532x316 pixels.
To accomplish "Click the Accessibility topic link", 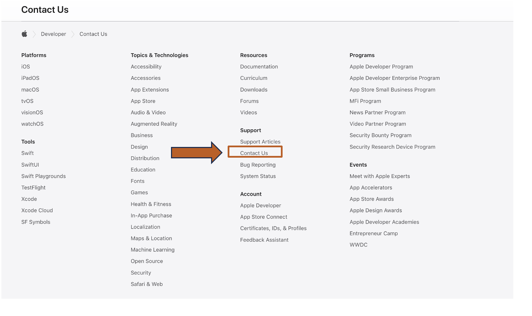I will pos(146,67).
